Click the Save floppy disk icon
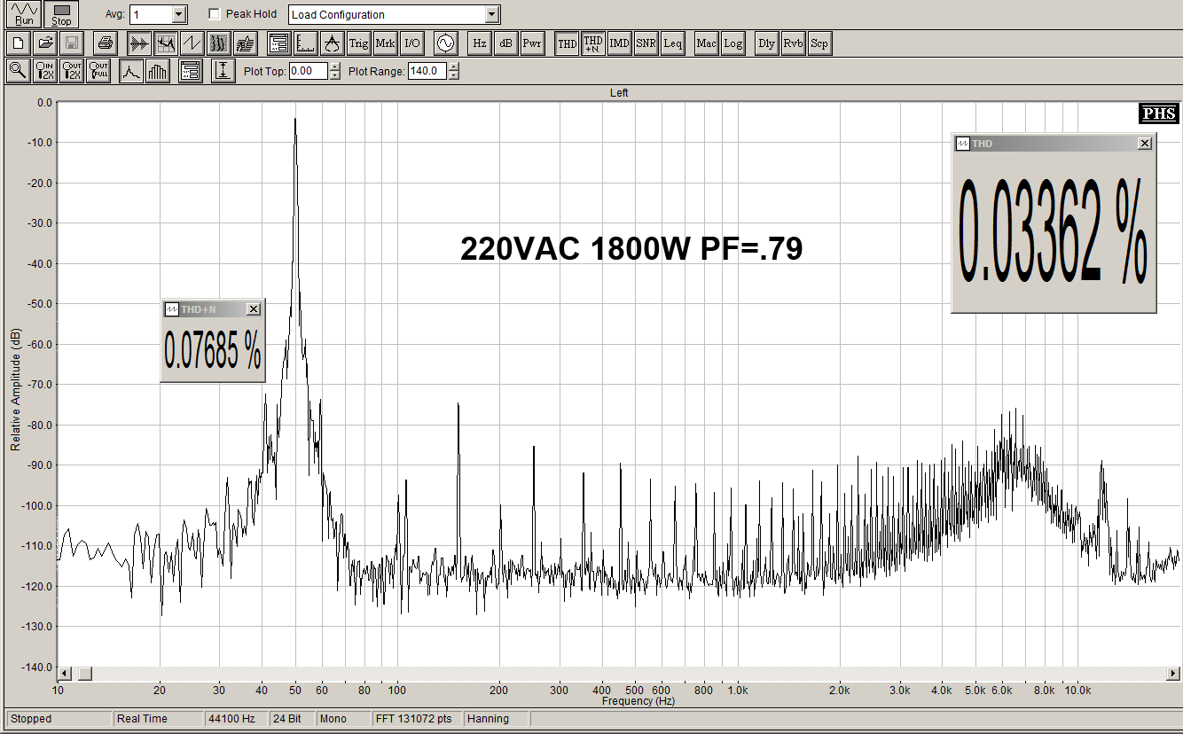This screenshot has height=734, width=1183. (72, 43)
